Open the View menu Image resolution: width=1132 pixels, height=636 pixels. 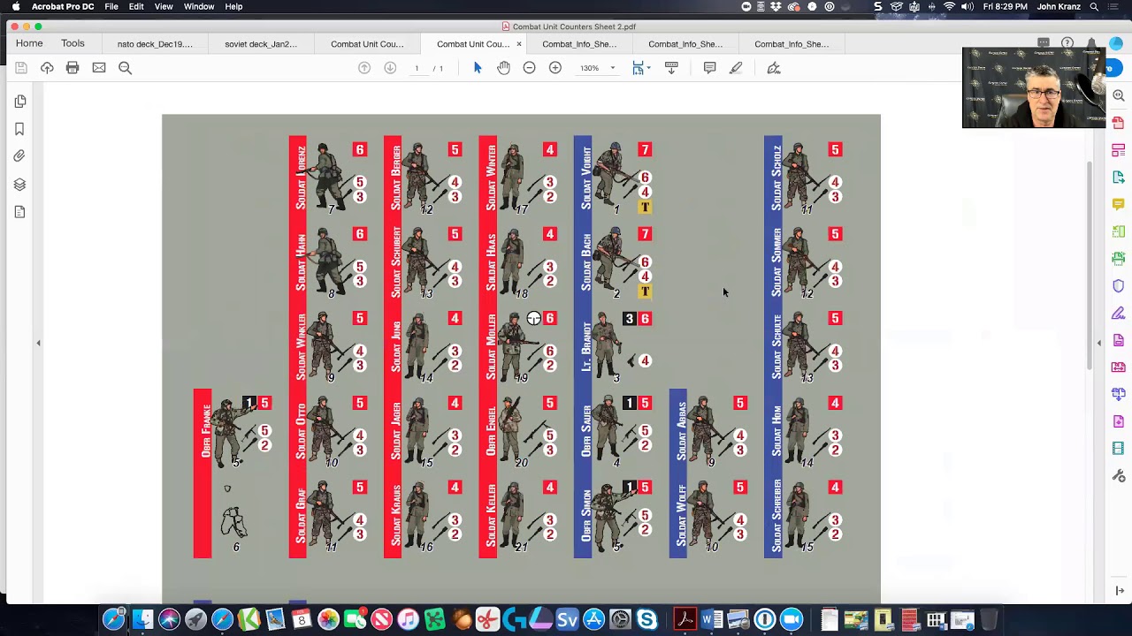pyautogui.click(x=164, y=6)
